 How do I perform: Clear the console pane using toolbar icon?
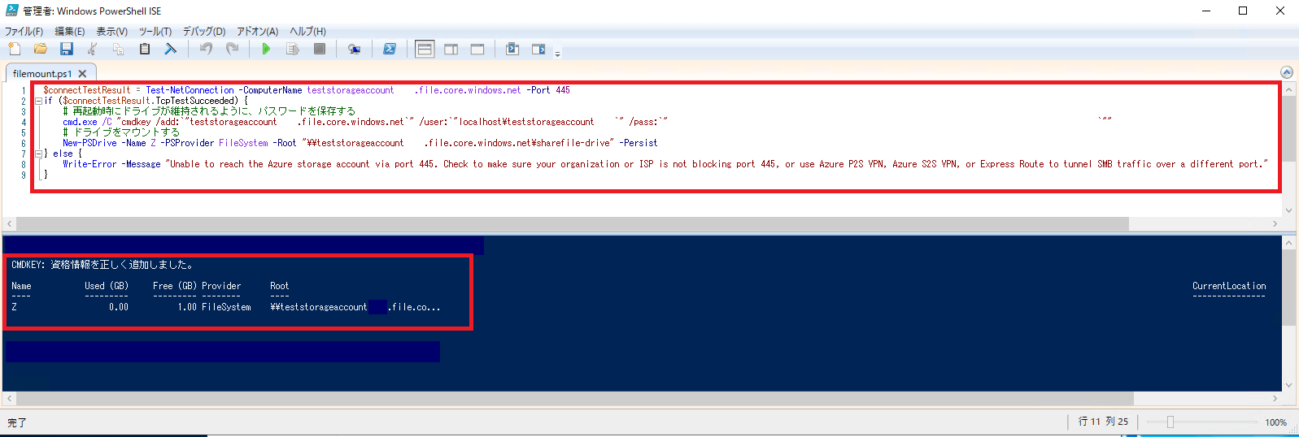coord(170,50)
